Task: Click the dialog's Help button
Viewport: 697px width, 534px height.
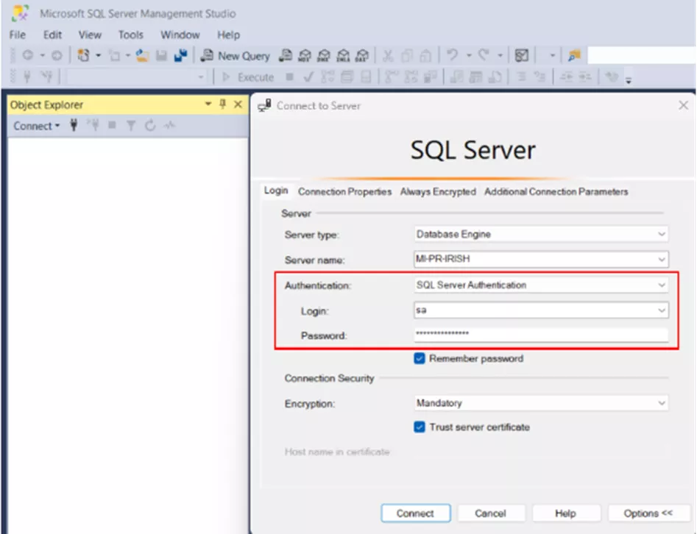Action: coord(565,513)
